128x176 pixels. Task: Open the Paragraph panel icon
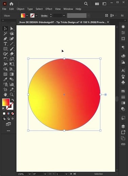pyautogui.click(x=123, y=47)
